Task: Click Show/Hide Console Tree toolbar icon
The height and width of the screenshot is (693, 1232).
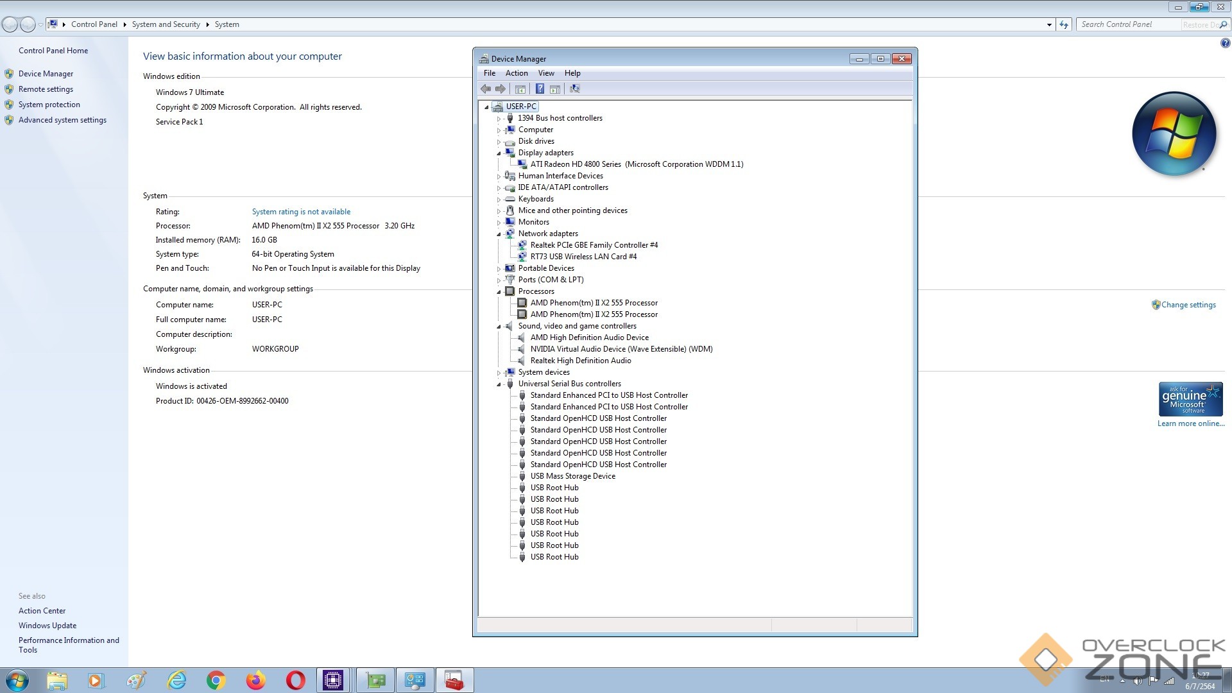Action: [x=520, y=89]
